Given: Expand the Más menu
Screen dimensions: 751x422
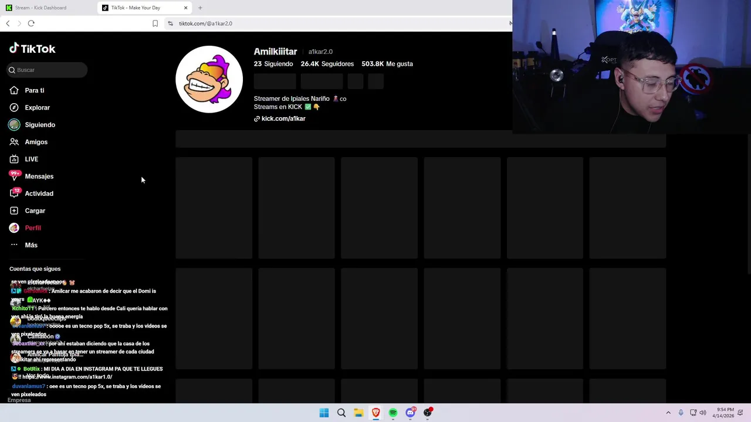Looking at the screenshot, I should tap(31, 245).
